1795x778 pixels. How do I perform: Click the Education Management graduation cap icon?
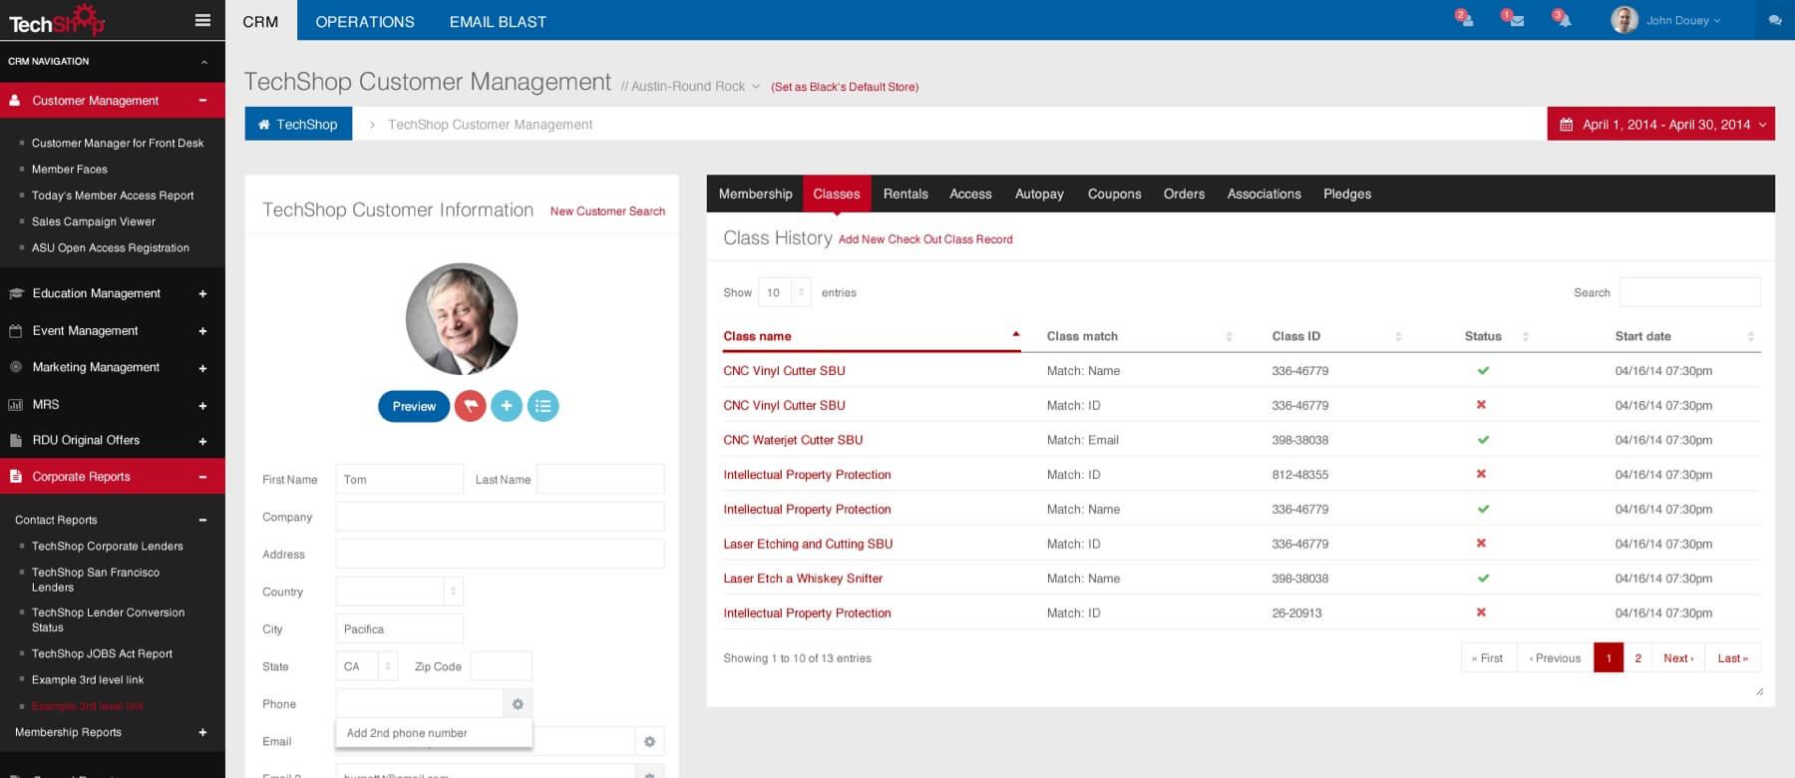tap(16, 293)
